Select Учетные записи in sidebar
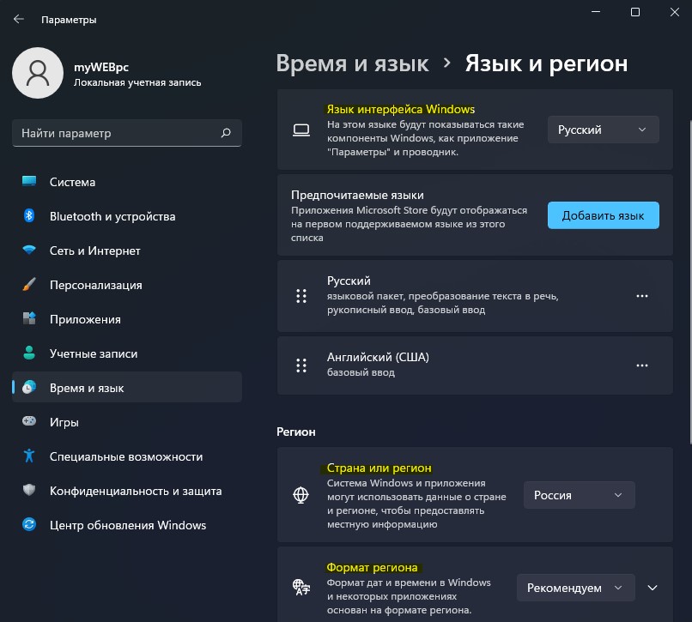The image size is (692, 622). click(127, 353)
